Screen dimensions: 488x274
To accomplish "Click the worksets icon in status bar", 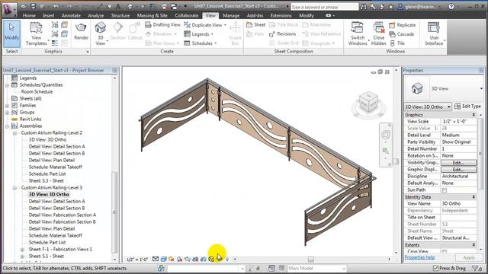I will pyautogui.click(x=161, y=268).
